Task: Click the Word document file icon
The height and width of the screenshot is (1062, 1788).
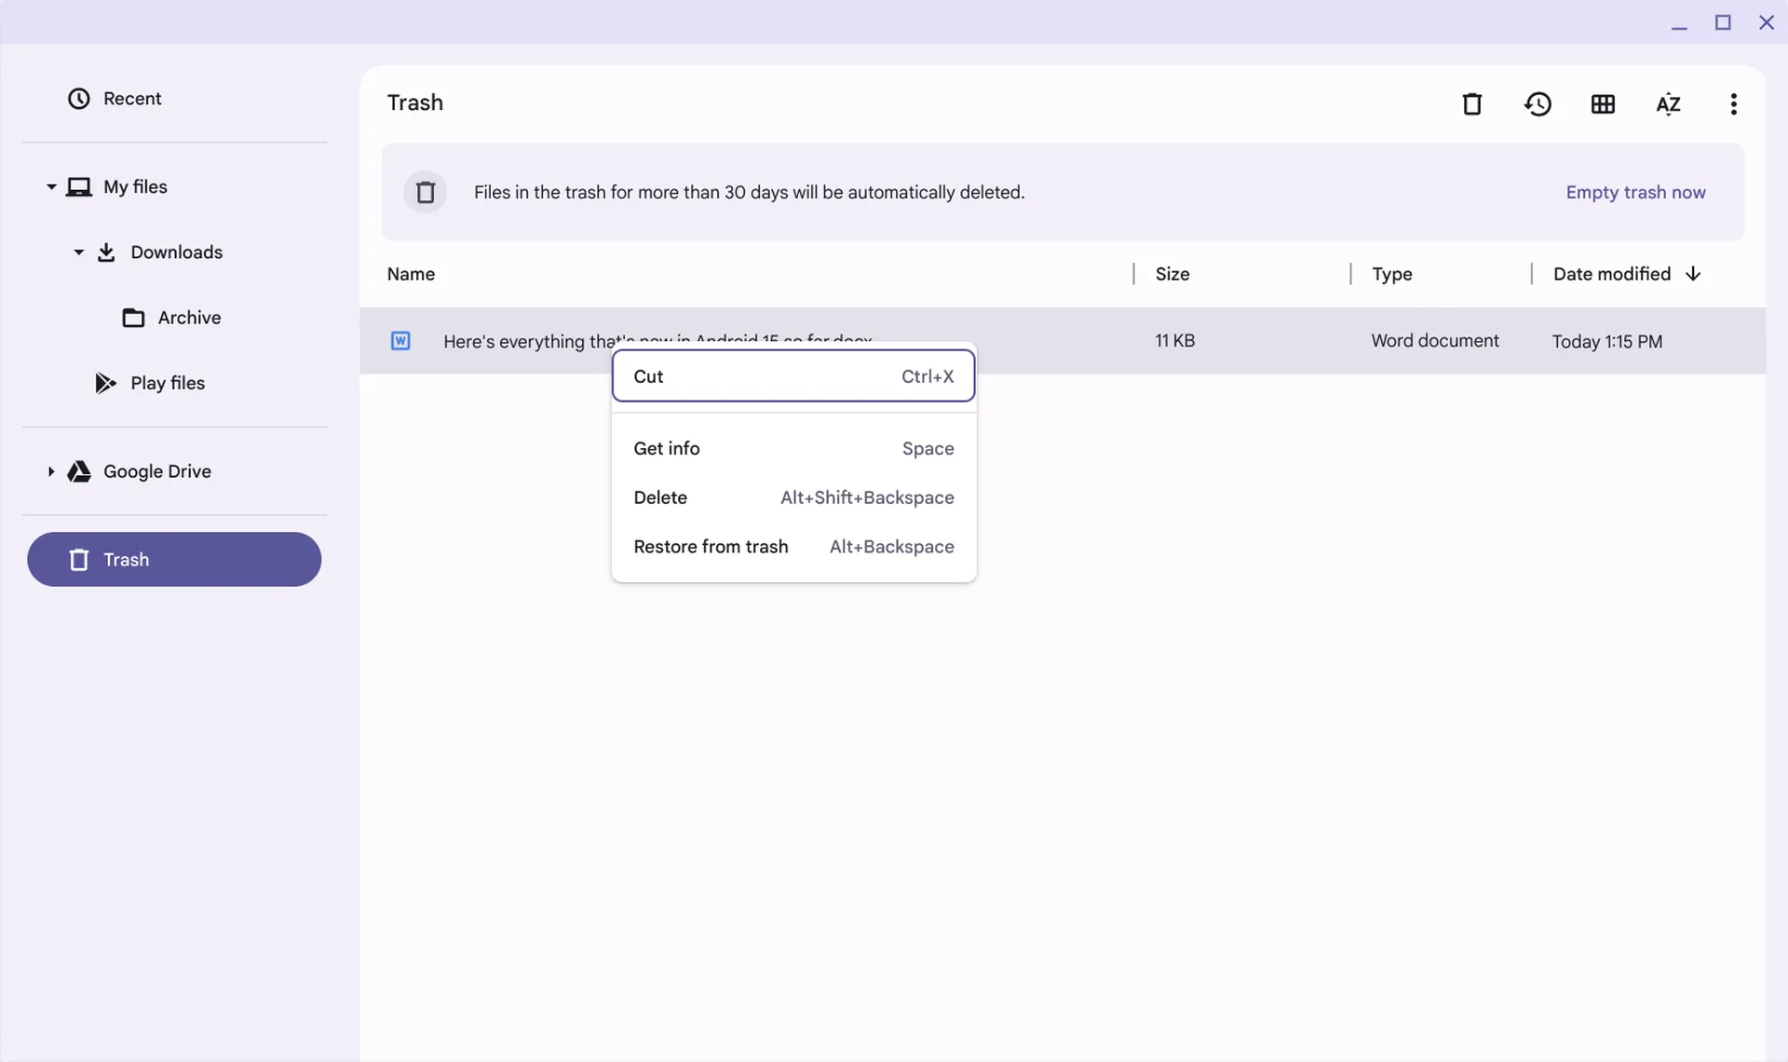Action: pyautogui.click(x=400, y=341)
